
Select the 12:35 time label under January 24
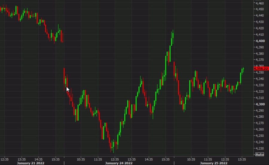click(115, 159)
